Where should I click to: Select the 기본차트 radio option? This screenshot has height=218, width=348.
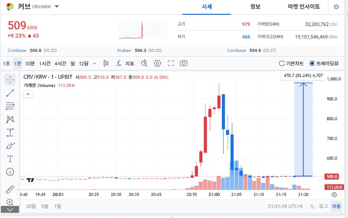point(291,63)
